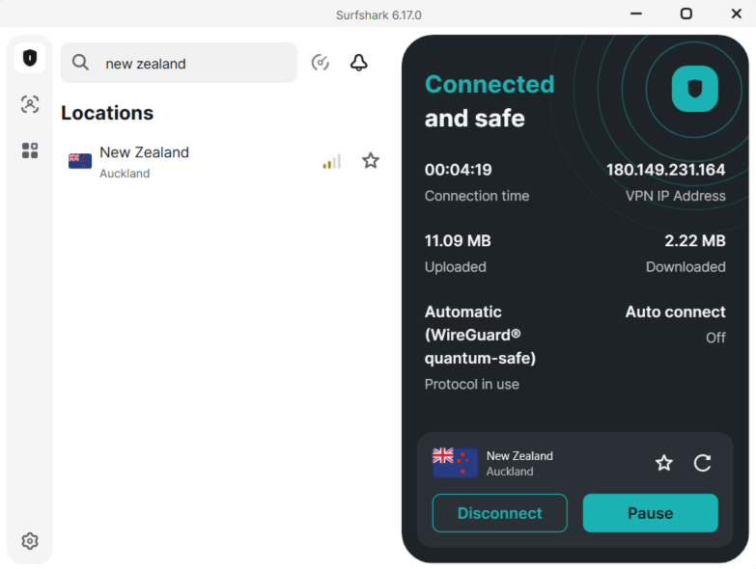Open settings gear in the sidebar
Screen dimensions: 756x569
click(x=30, y=541)
